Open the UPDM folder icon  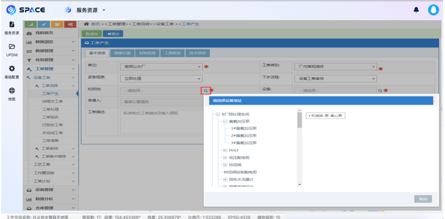(x=12, y=46)
